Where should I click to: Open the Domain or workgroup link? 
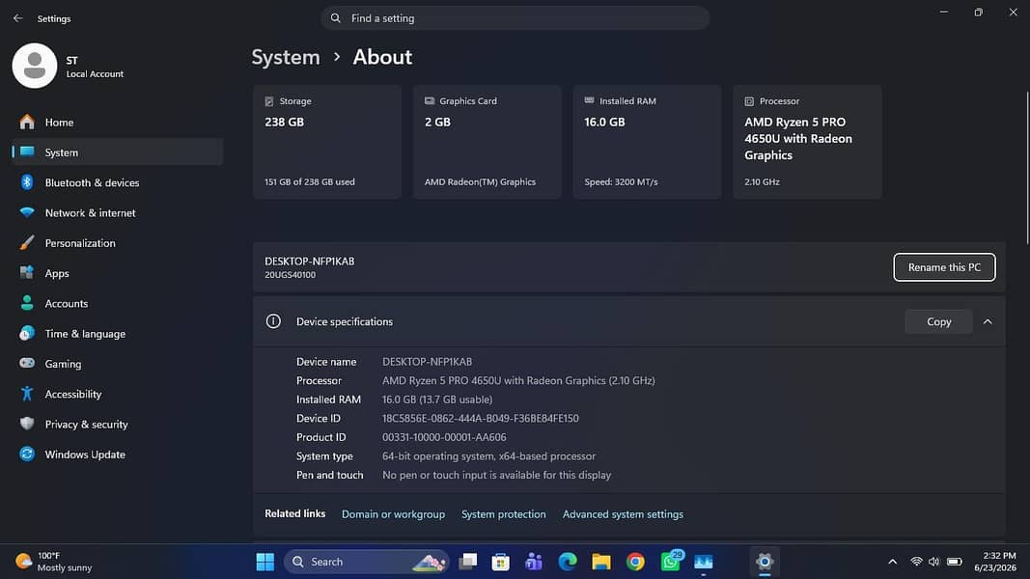[394, 514]
